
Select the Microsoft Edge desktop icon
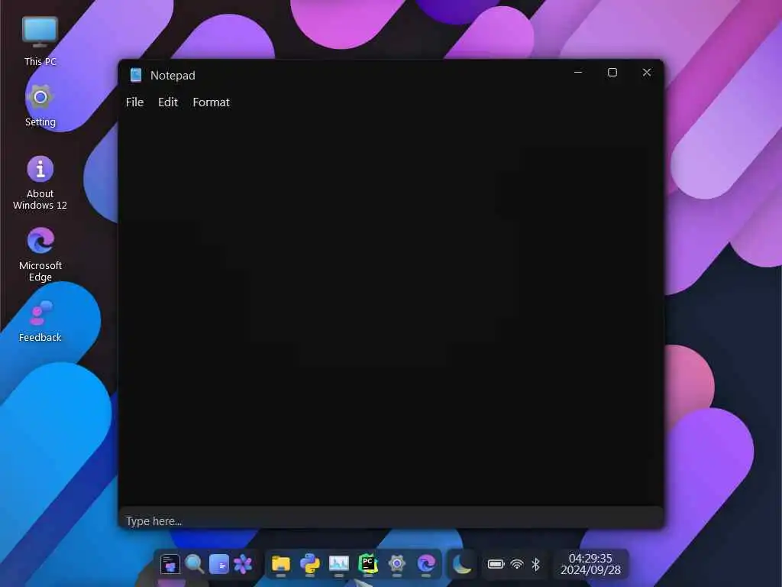click(40, 255)
